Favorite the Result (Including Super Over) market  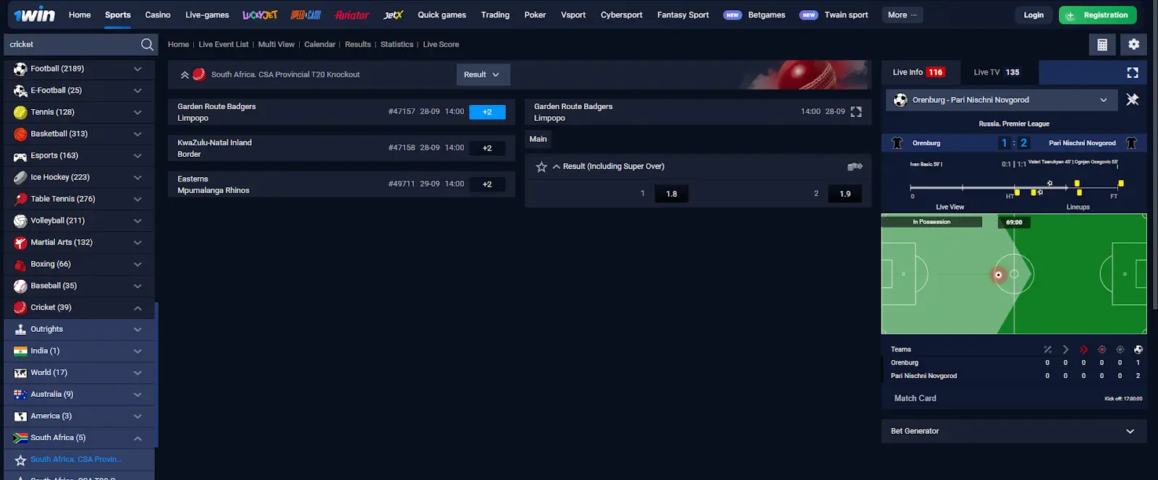541,167
